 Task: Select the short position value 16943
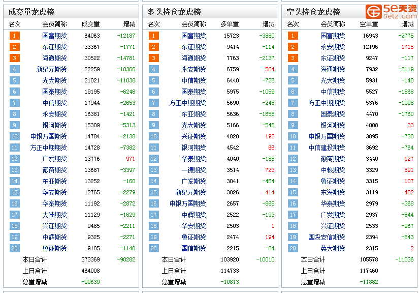[370, 36]
